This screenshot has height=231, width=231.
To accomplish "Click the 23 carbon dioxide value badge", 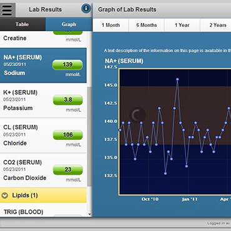I will pos(68,170).
